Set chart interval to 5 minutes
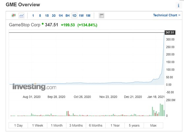184x132 pixels. 40,16
